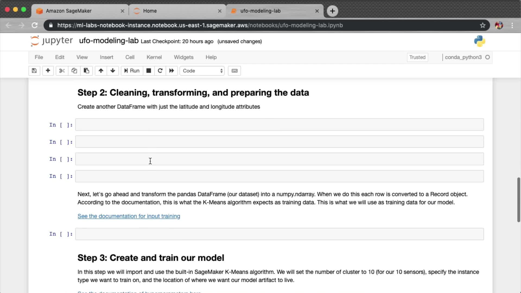Open the Code cell type dropdown
This screenshot has height=293, width=521.
point(202,71)
